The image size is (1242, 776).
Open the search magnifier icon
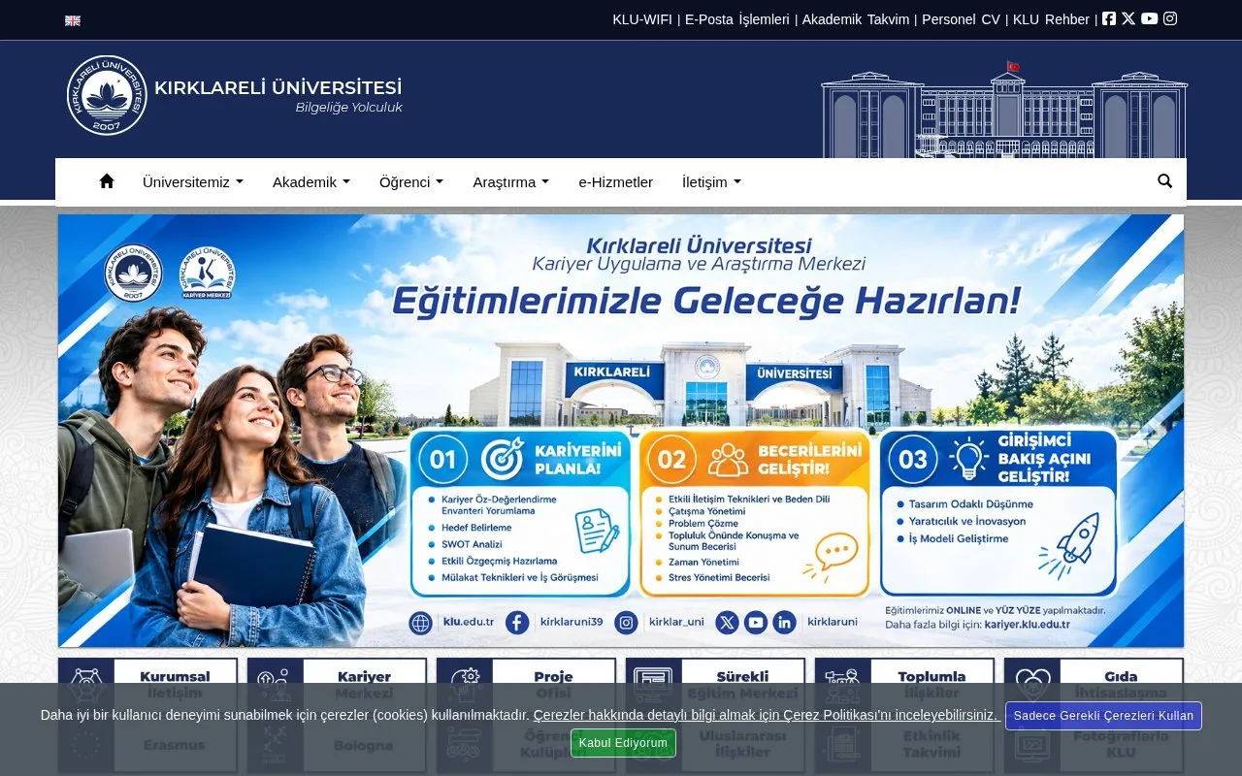[x=1165, y=181]
